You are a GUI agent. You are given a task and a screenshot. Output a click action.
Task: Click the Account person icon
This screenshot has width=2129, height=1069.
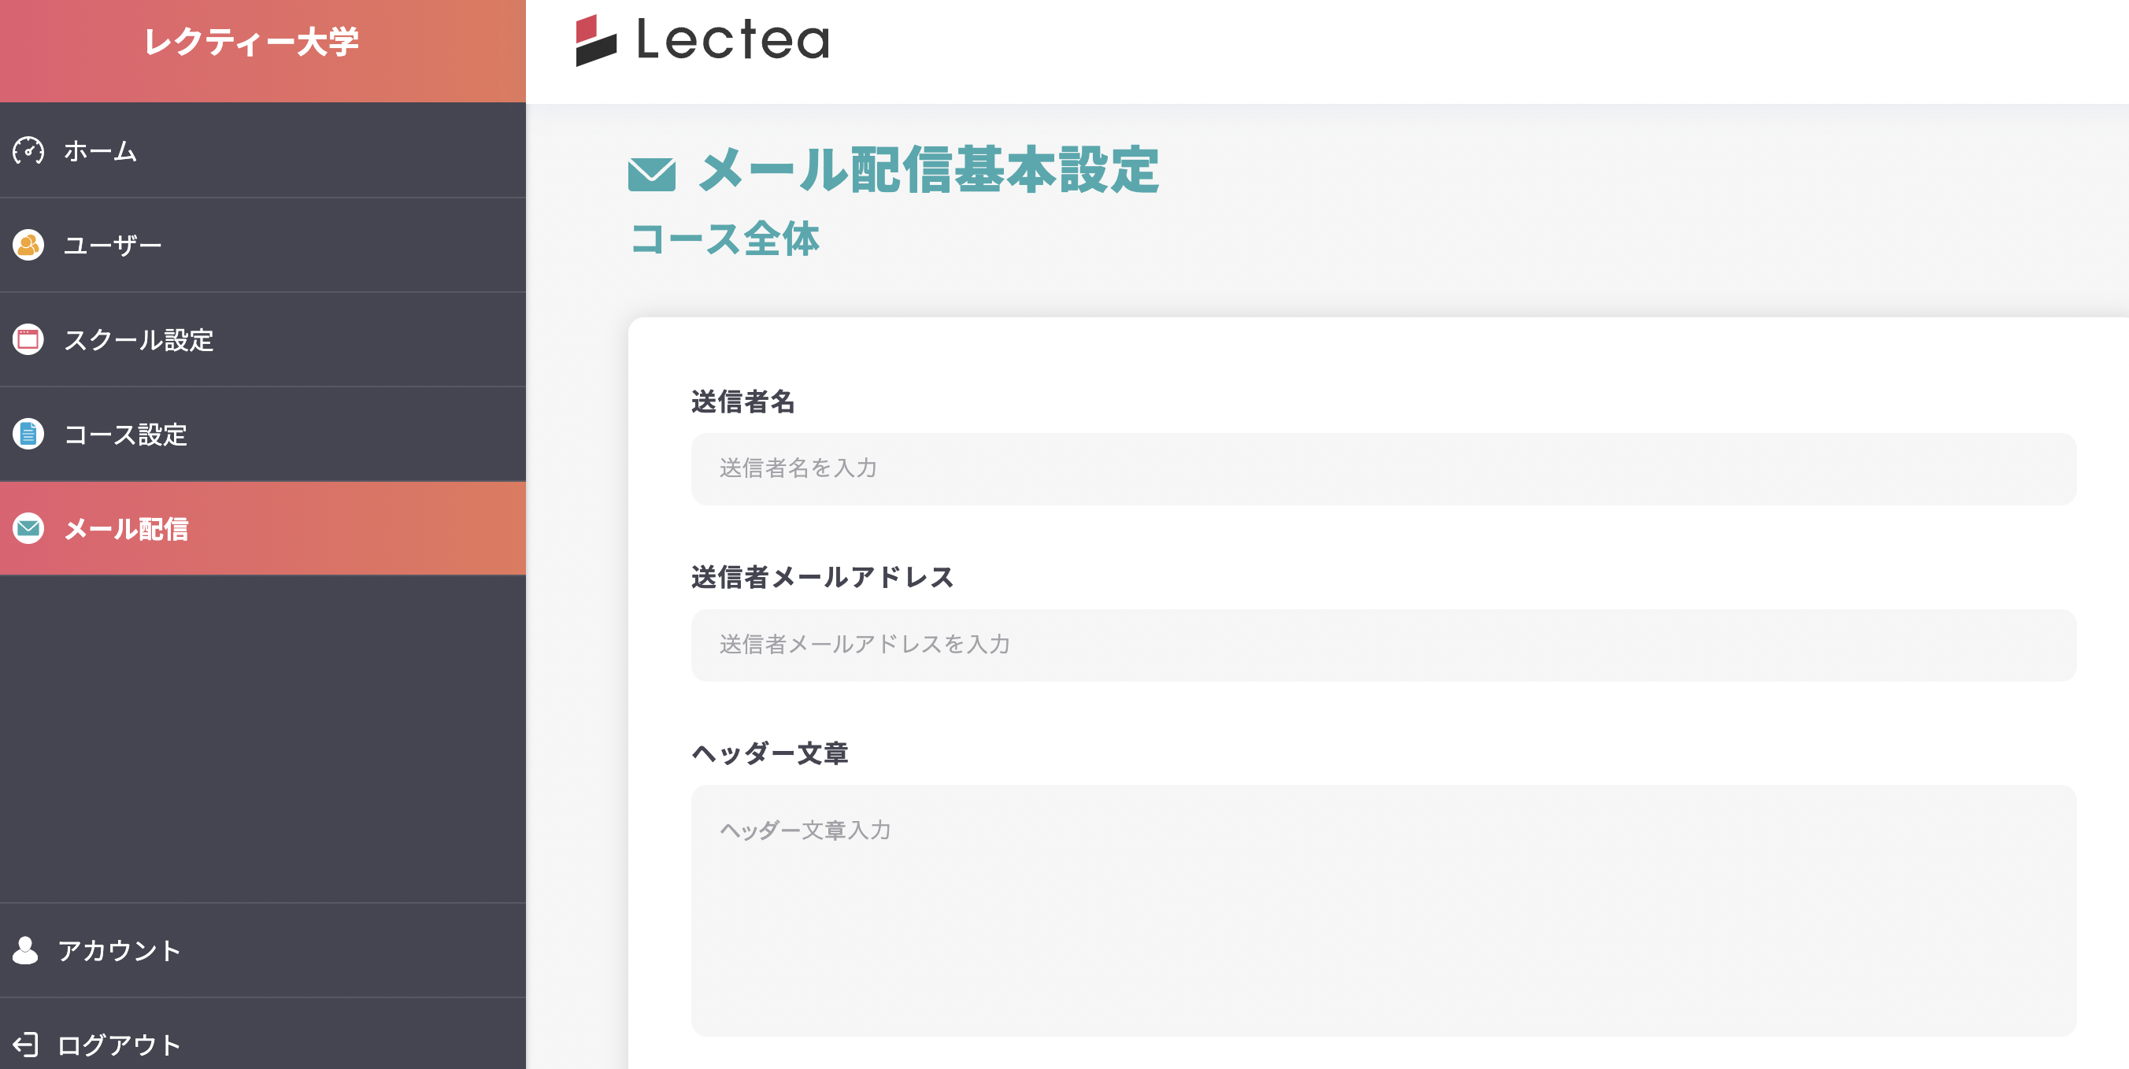[26, 950]
